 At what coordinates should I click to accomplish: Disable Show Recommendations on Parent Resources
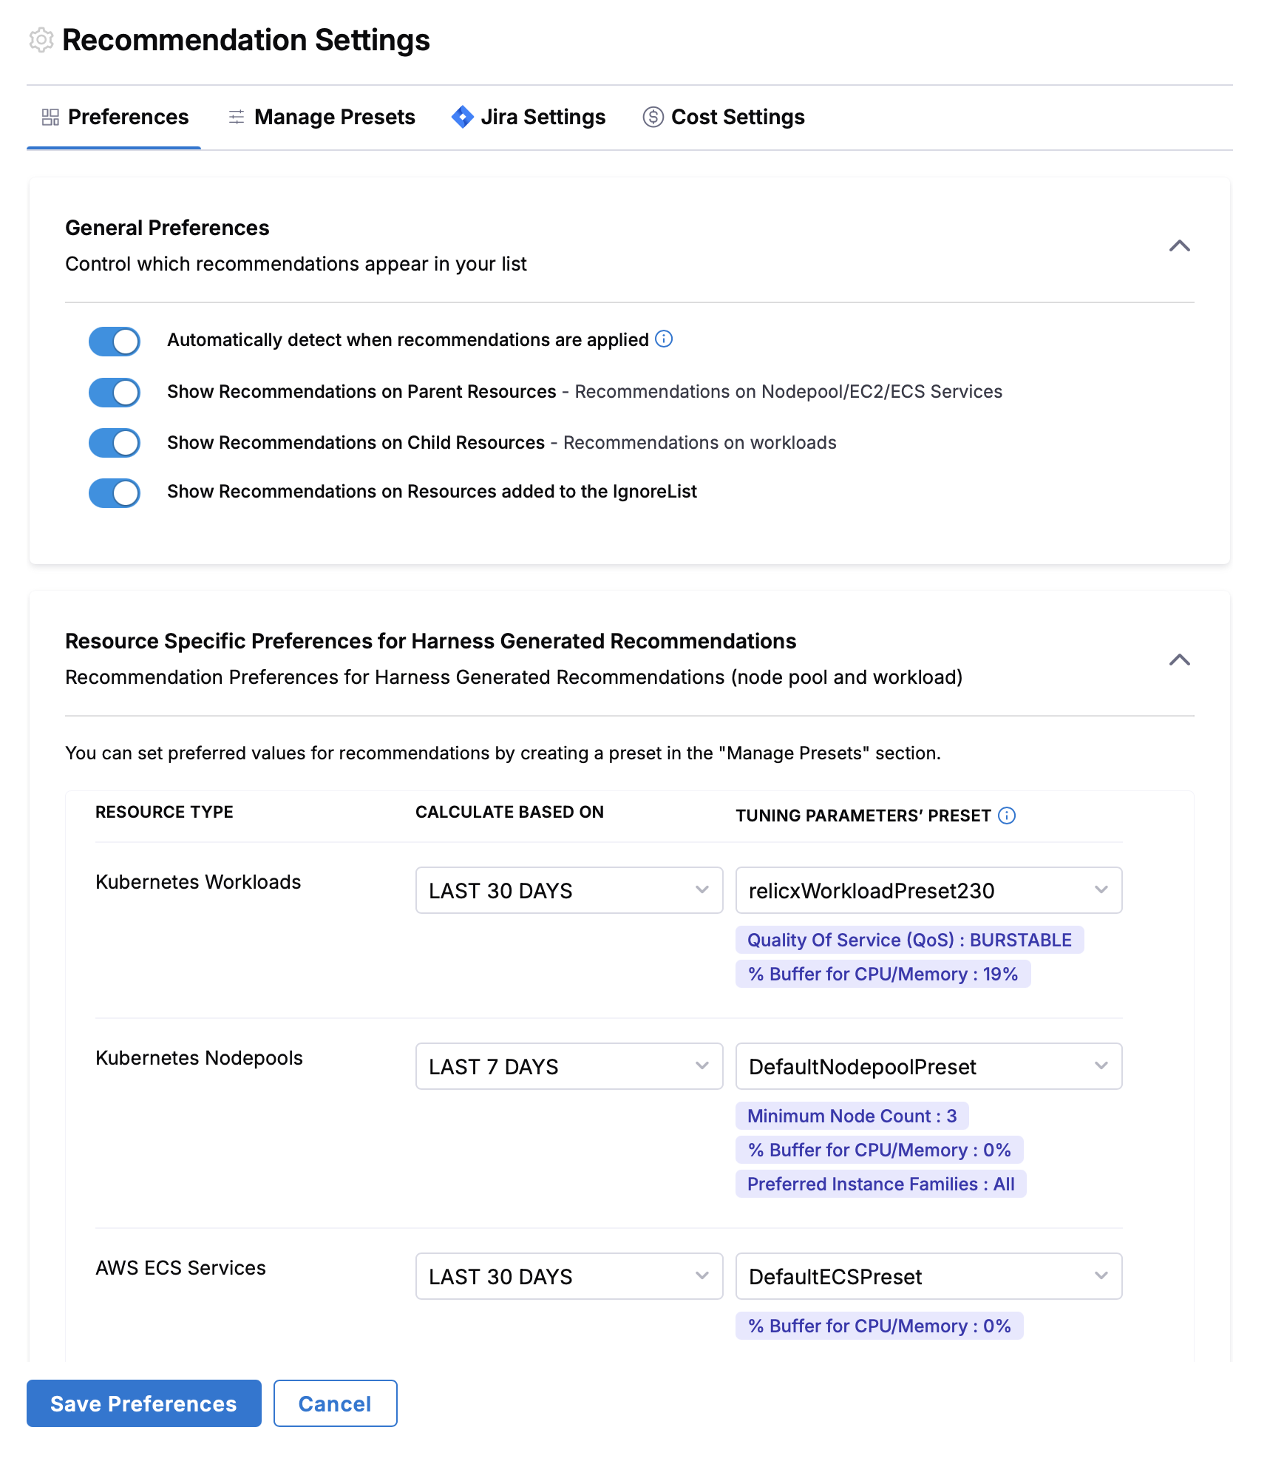[x=115, y=393]
